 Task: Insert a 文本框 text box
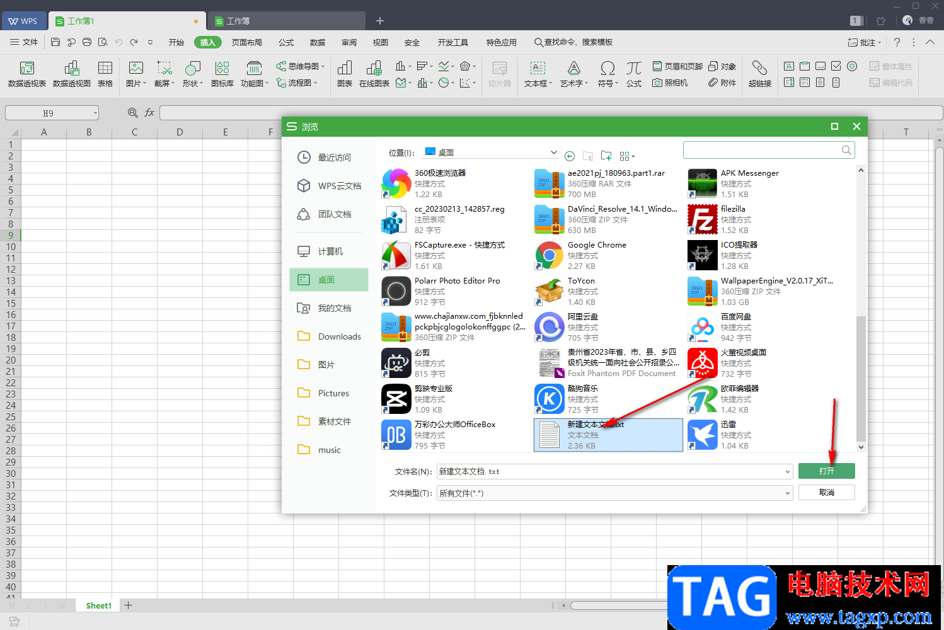click(538, 74)
